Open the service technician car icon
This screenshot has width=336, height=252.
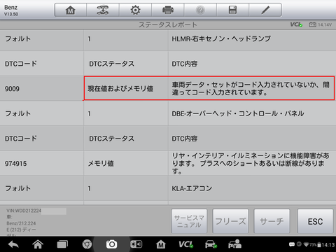234,244
